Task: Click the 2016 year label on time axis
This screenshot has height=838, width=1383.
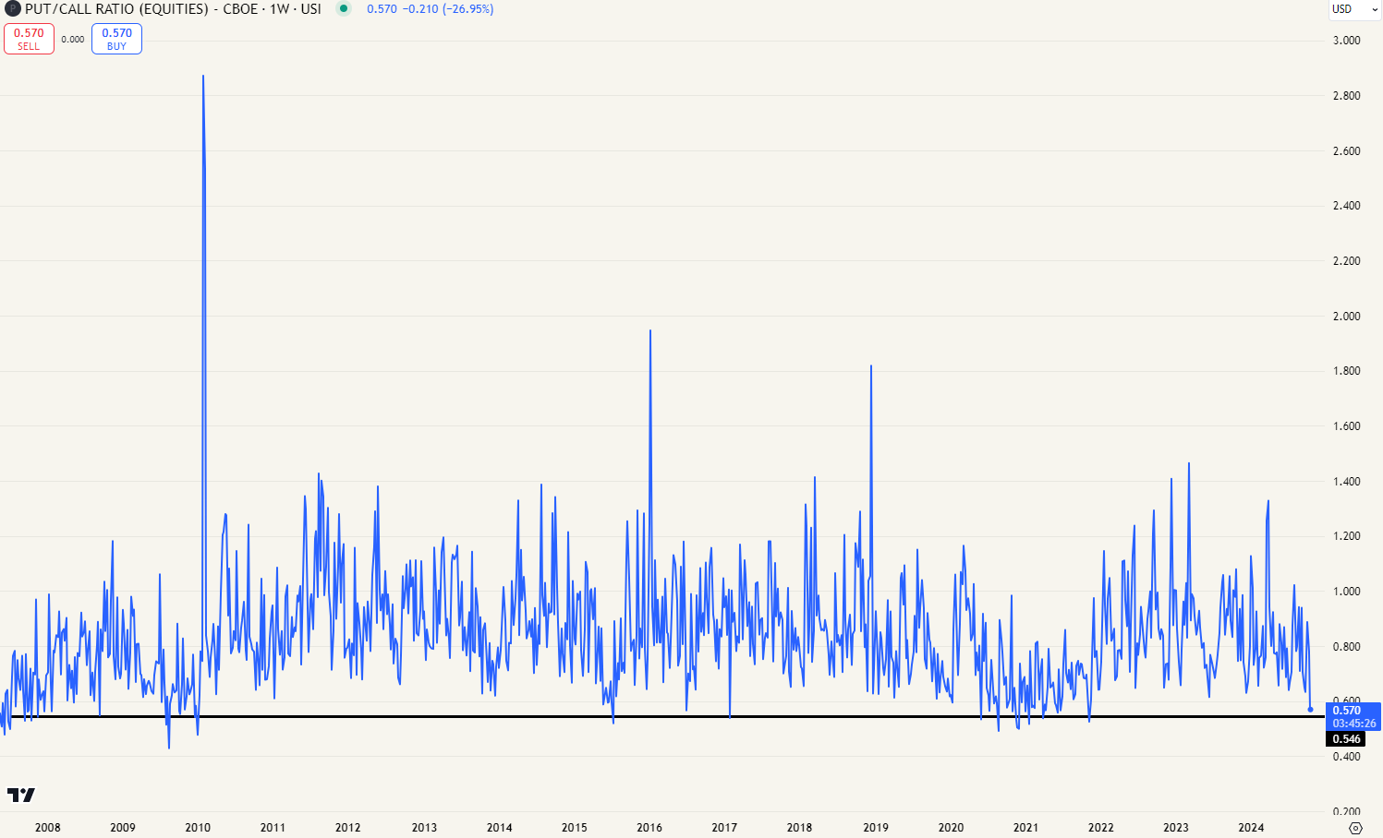Action: (x=649, y=828)
